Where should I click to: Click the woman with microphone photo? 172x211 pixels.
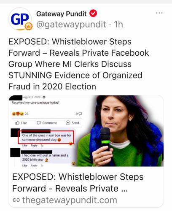click(x=121, y=131)
